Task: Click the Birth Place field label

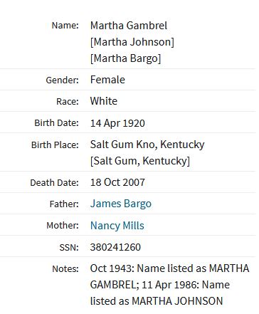Action: coord(55,145)
